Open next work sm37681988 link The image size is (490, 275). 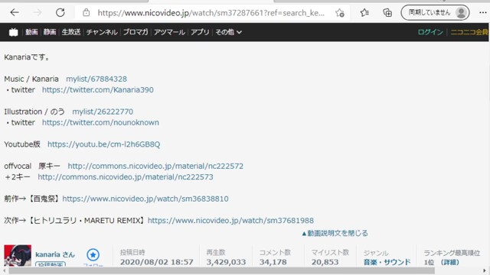coord(230,221)
